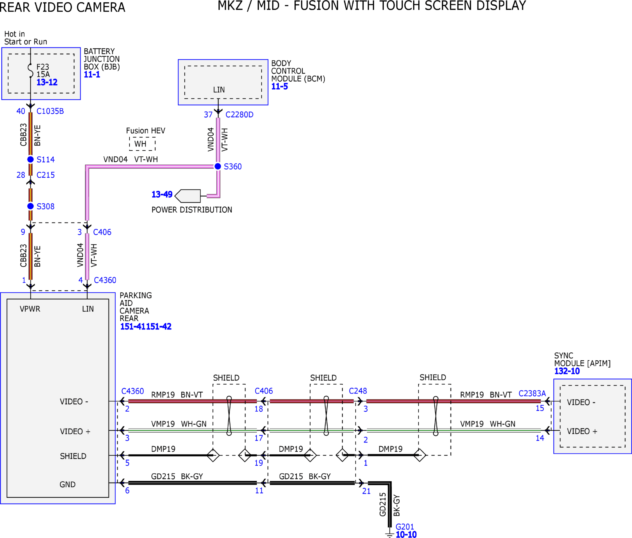The height and width of the screenshot is (538, 632).
Task: Click pin number 28 at C215
Action: [21, 175]
